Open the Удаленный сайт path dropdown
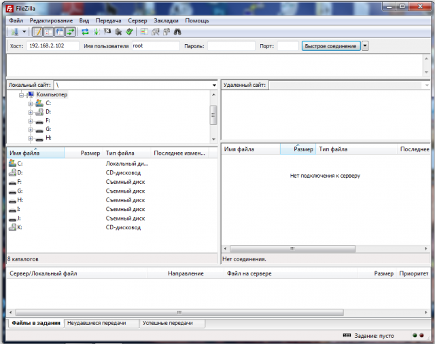Viewport: 435px width, 344px height. point(427,85)
